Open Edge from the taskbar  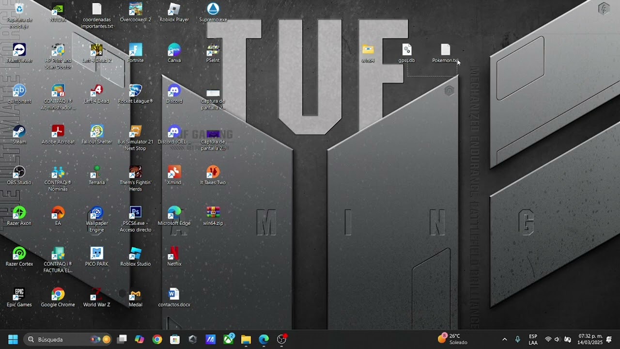(x=263, y=339)
